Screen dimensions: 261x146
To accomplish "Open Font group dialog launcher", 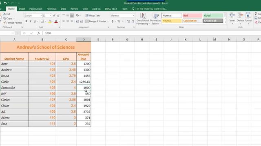I will [x=59, y=27].
